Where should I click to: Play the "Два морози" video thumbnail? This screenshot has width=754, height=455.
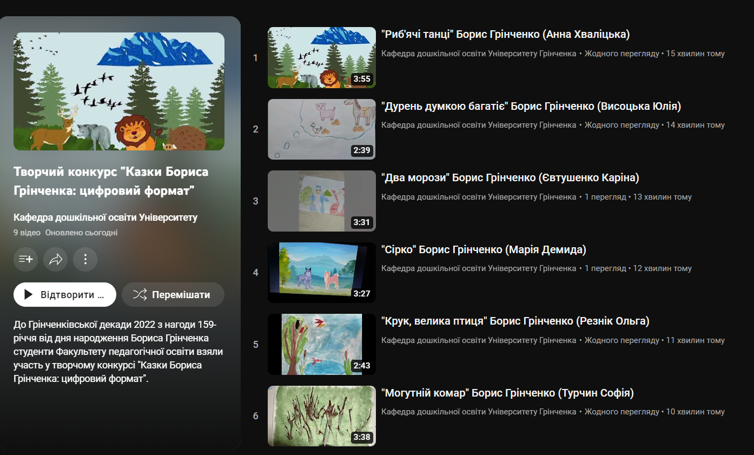(321, 201)
